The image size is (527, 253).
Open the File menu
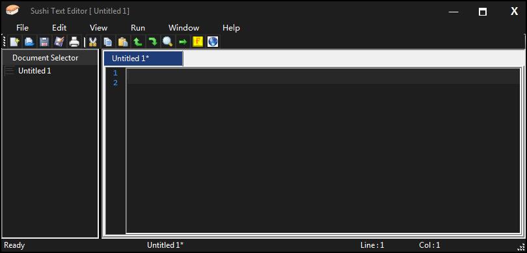point(23,28)
